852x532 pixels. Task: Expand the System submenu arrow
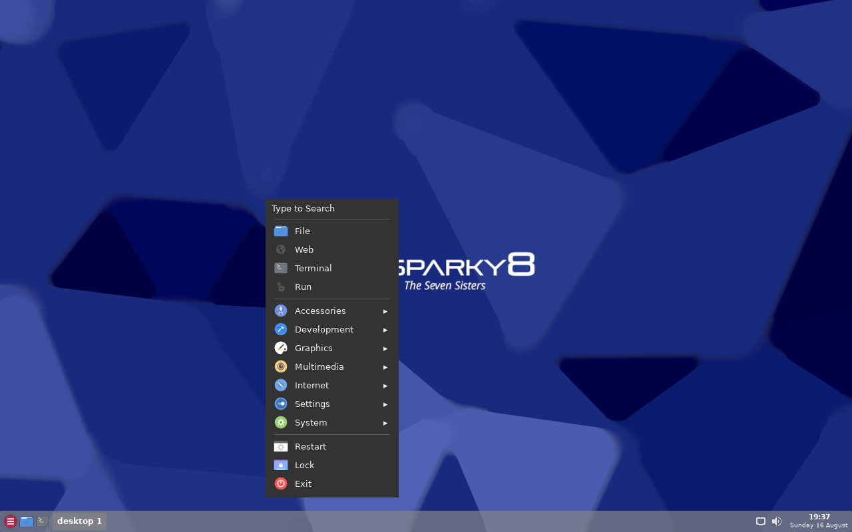385,422
